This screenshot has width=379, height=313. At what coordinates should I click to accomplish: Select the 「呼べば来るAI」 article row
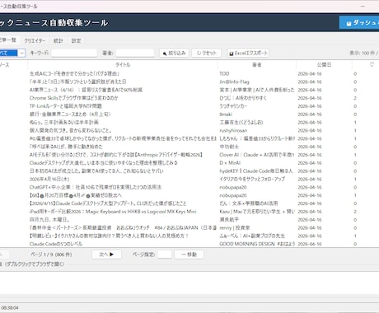pyautogui.click(x=66, y=147)
